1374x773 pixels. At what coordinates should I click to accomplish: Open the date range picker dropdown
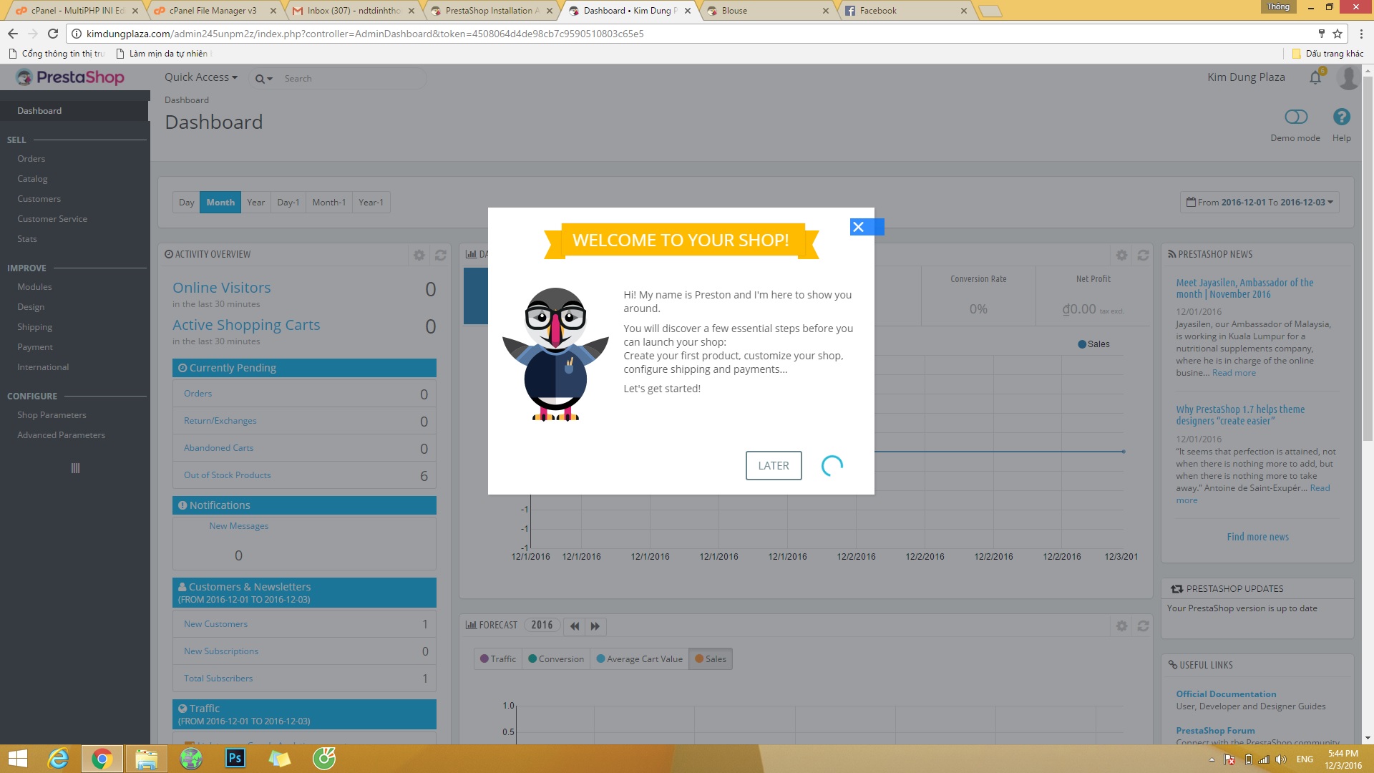pyautogui.click(x=1259, y=202)
